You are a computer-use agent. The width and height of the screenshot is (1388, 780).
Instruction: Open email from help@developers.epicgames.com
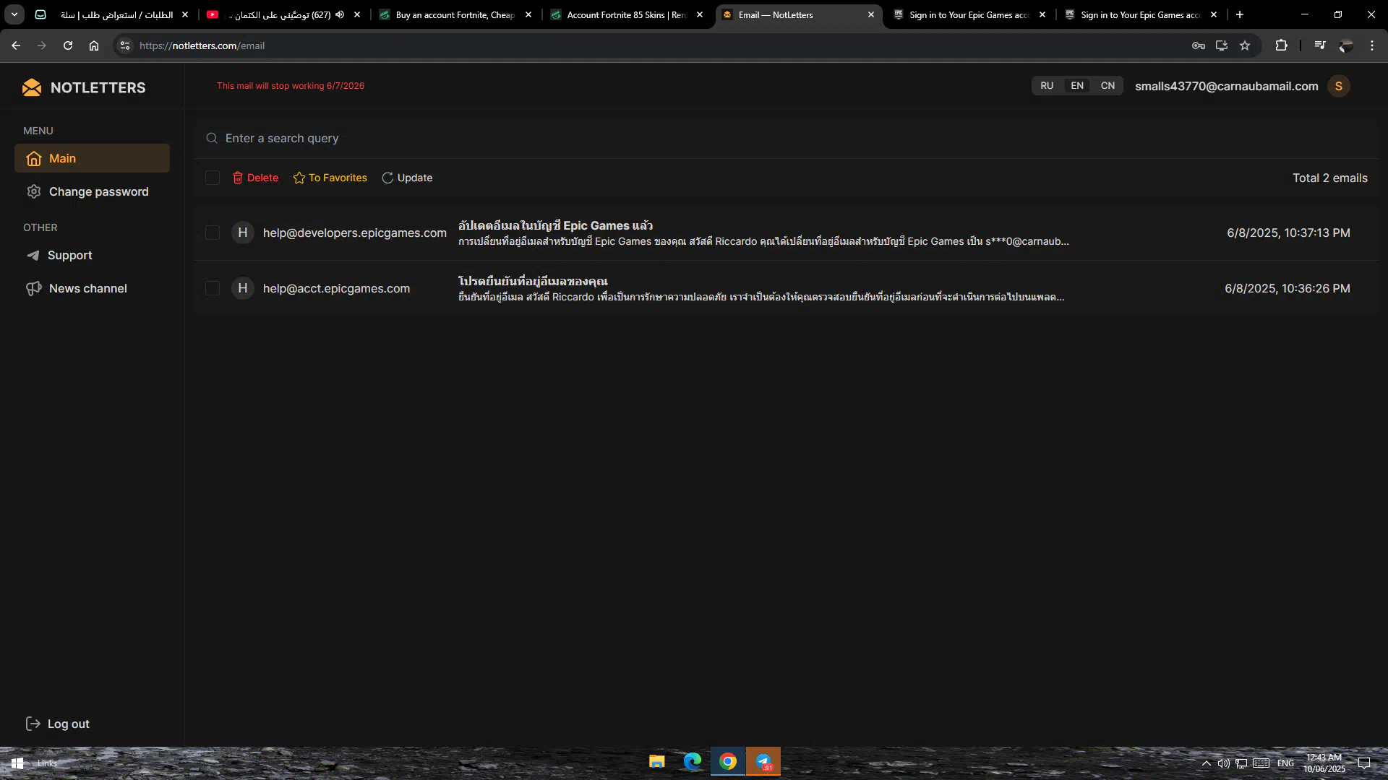(786, 233)
